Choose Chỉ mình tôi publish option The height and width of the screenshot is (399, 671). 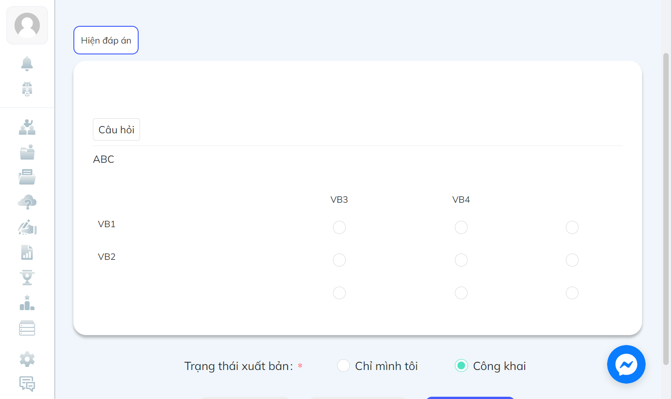343,365
